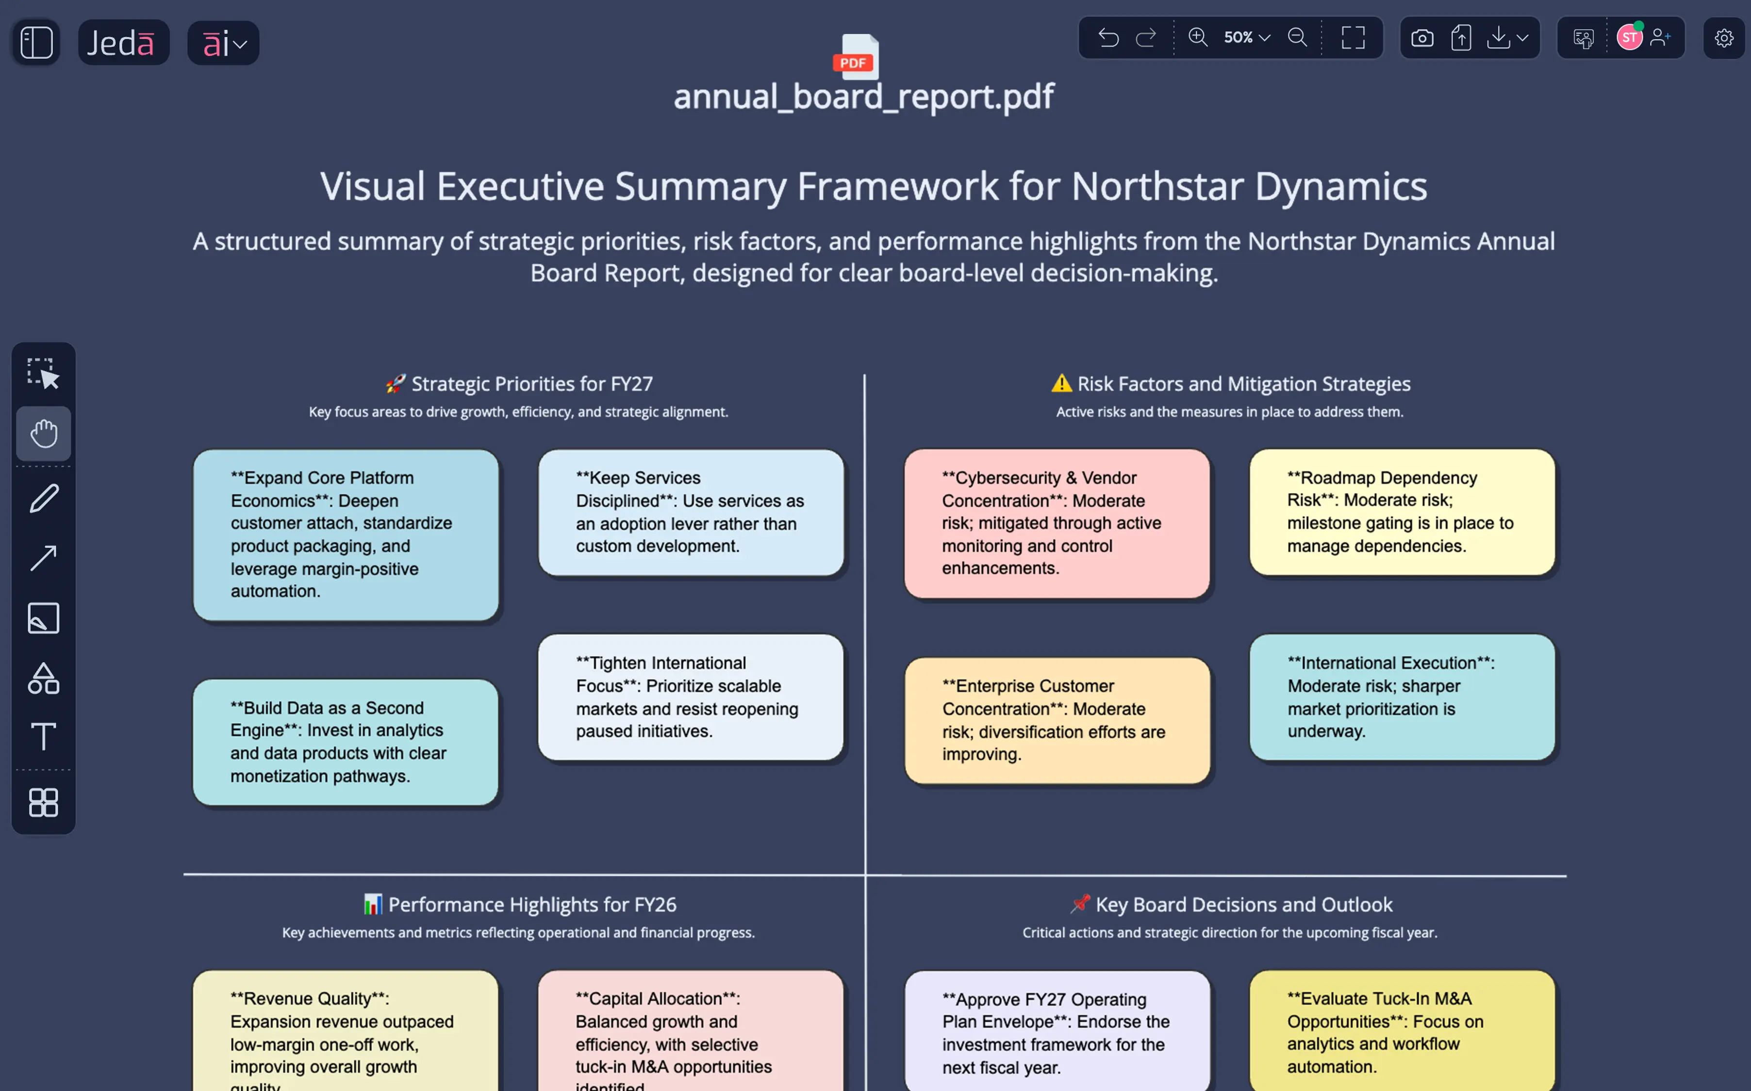This screenshot has width=1751, height=1091.
Task: Click the Jeda logo button
Action: coord(123,43)
